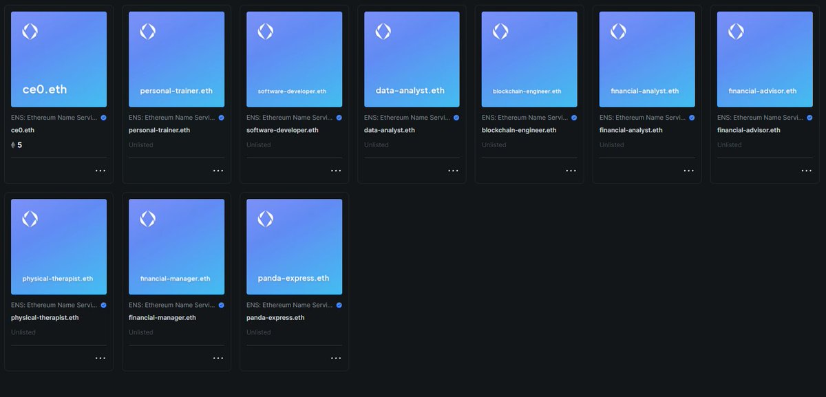
Task: Click Unlisted status on financial-advisor.eth card
Action: tap(730, 145)
